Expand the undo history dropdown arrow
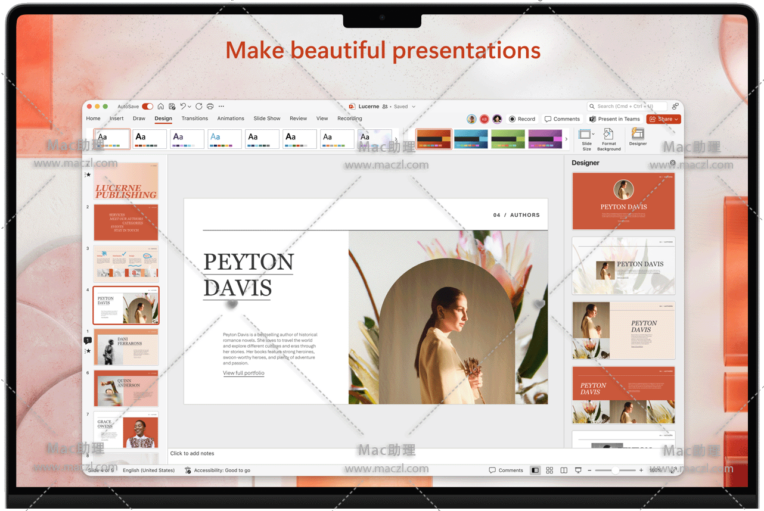764x511 pixels. [190, 107]
